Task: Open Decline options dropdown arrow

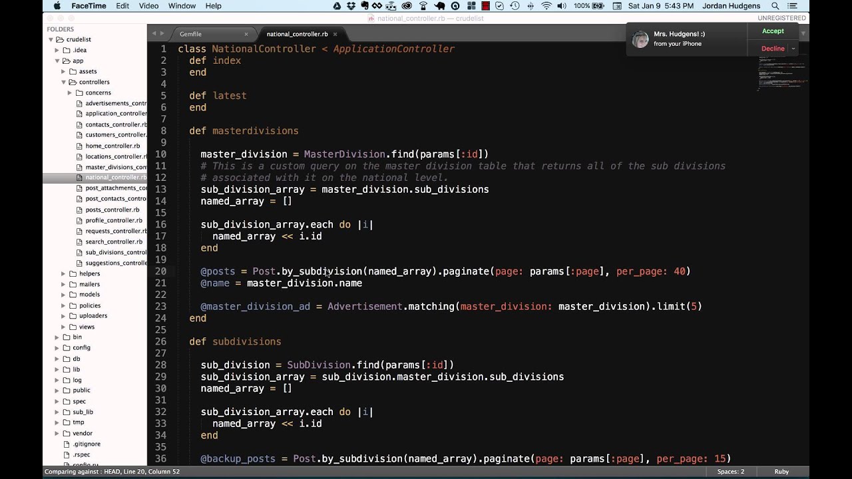Action: (793, 49)
